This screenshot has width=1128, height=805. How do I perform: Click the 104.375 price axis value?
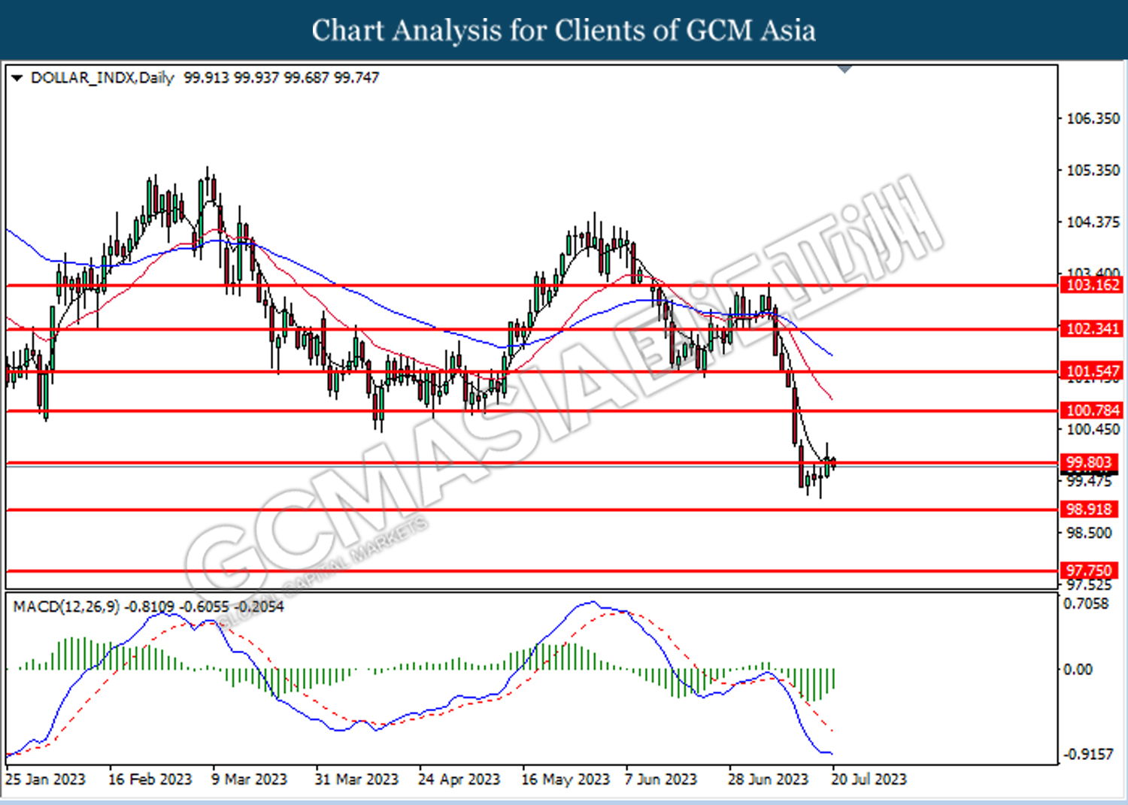point(1093,222)
